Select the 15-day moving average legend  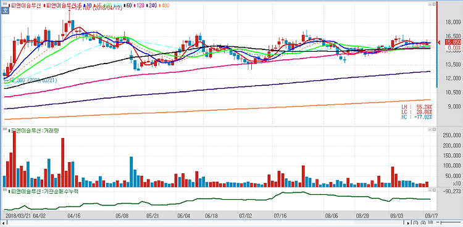98,6
